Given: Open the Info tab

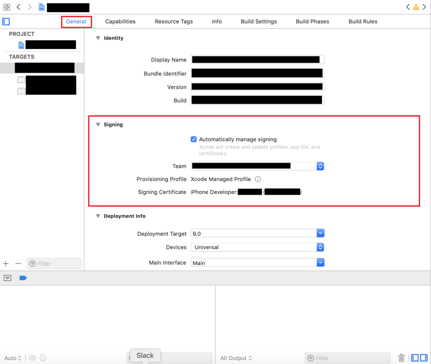Looking at the screenshot, I should click(x=217, y=21).
